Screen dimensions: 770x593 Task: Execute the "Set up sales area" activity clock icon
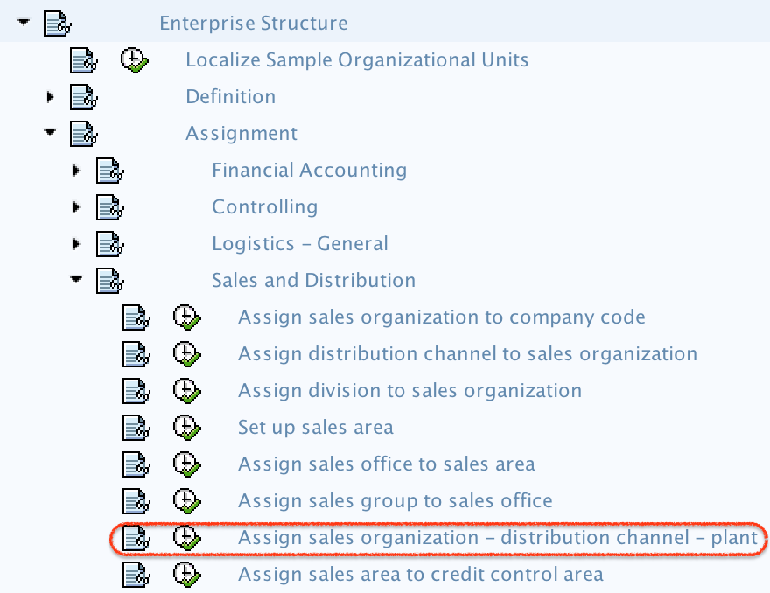click(x=186, y=427)
